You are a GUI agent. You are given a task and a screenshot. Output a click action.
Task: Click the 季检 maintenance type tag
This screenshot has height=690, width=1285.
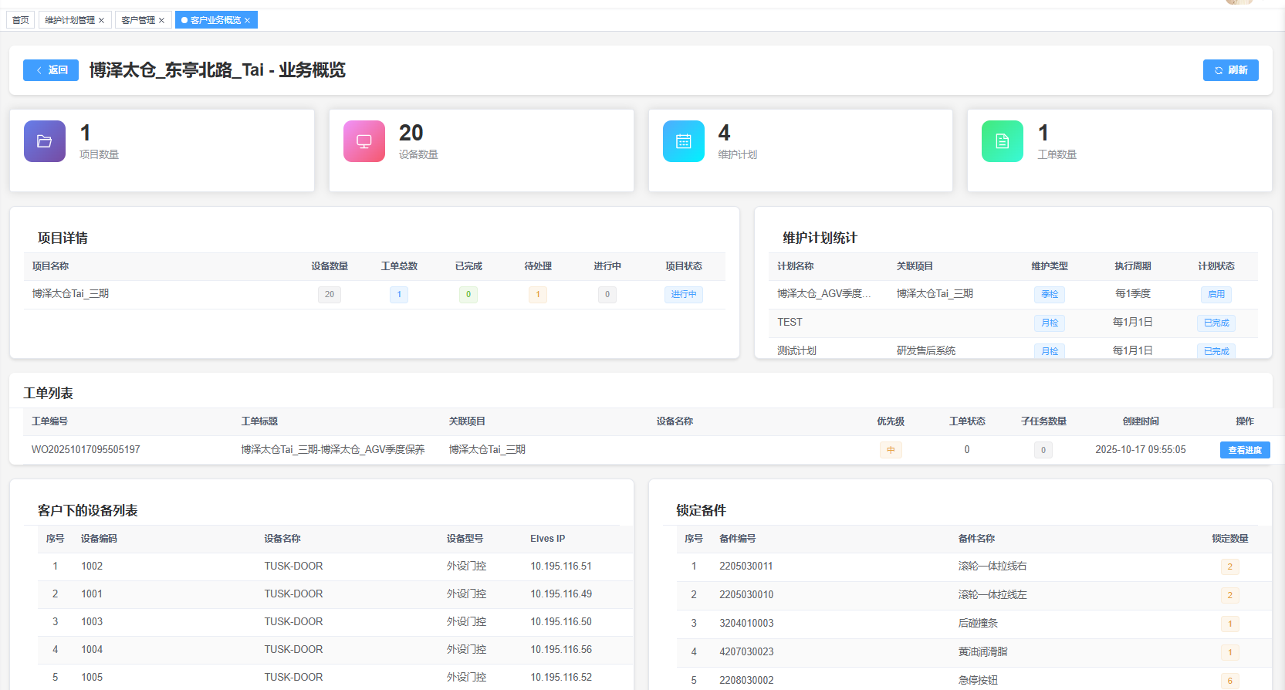point(1049,294)
